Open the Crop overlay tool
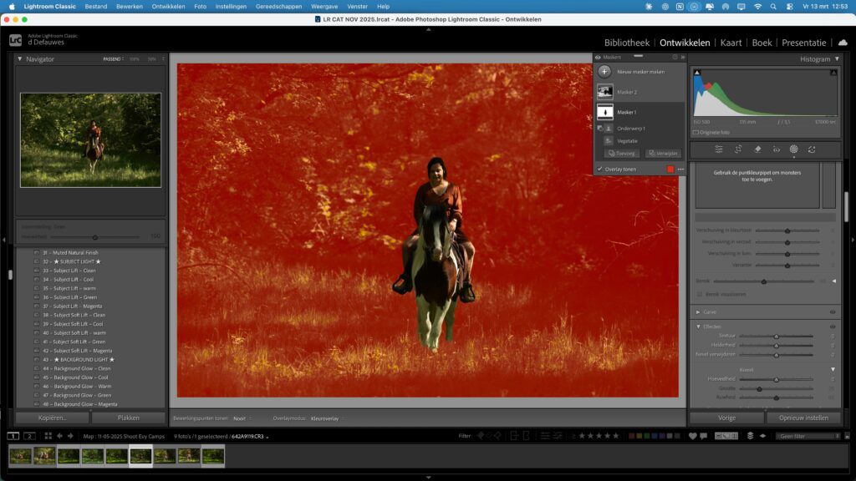856x481 pixels. point(738,149)
